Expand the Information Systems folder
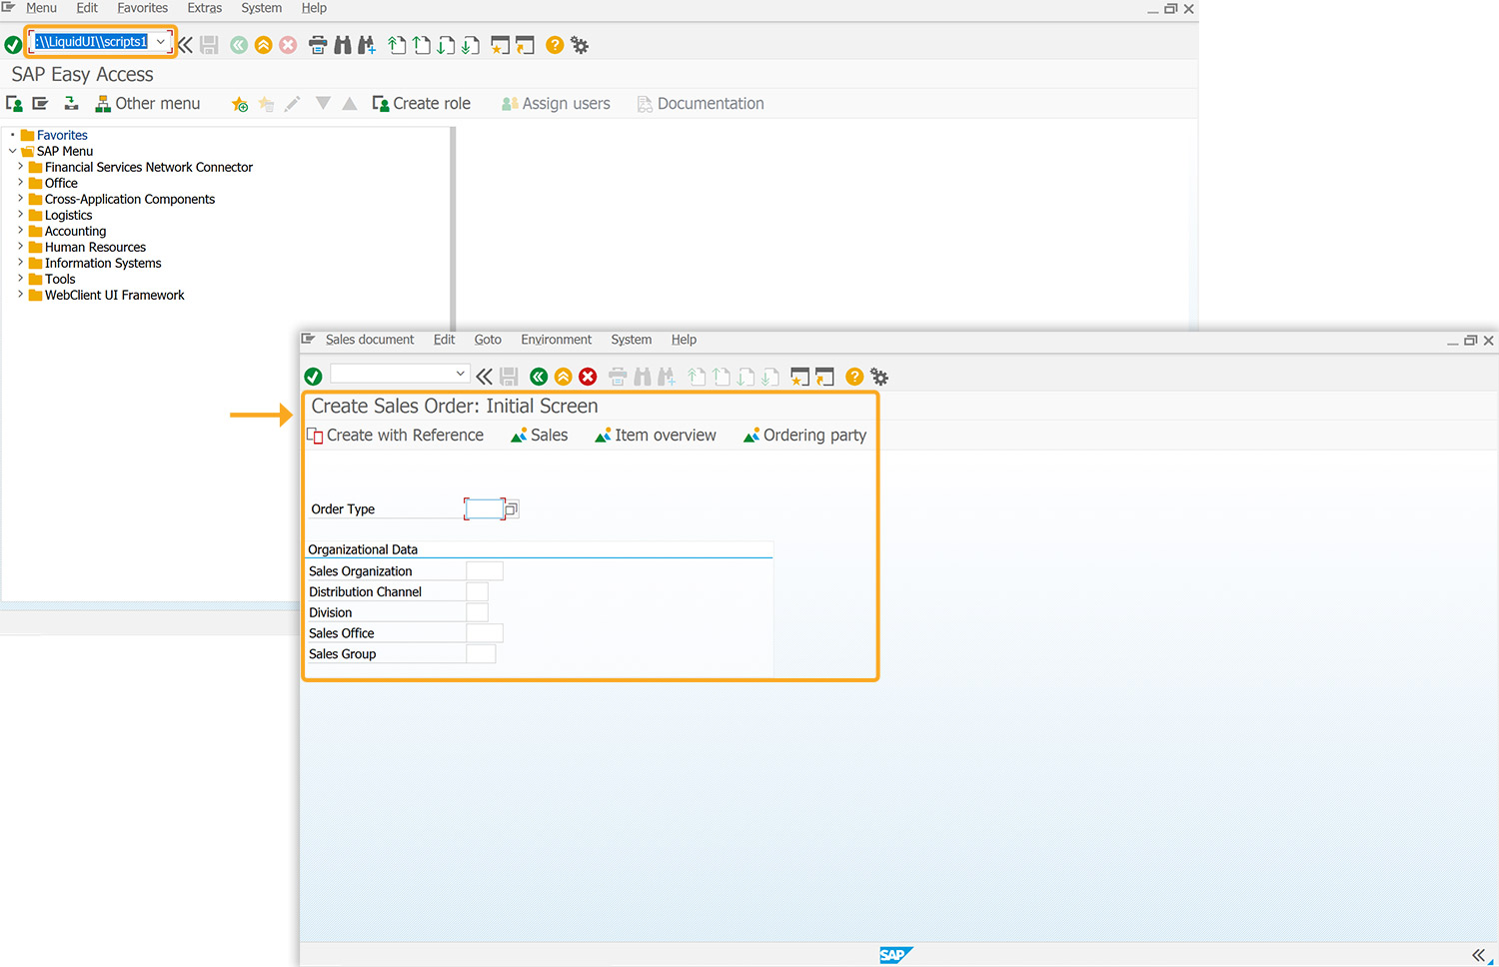 20,263
